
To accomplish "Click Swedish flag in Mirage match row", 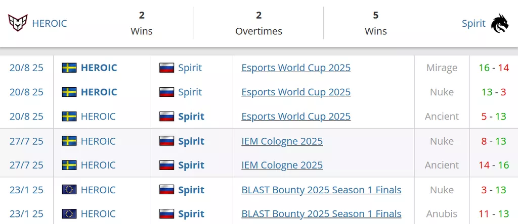I will (69, 68).
